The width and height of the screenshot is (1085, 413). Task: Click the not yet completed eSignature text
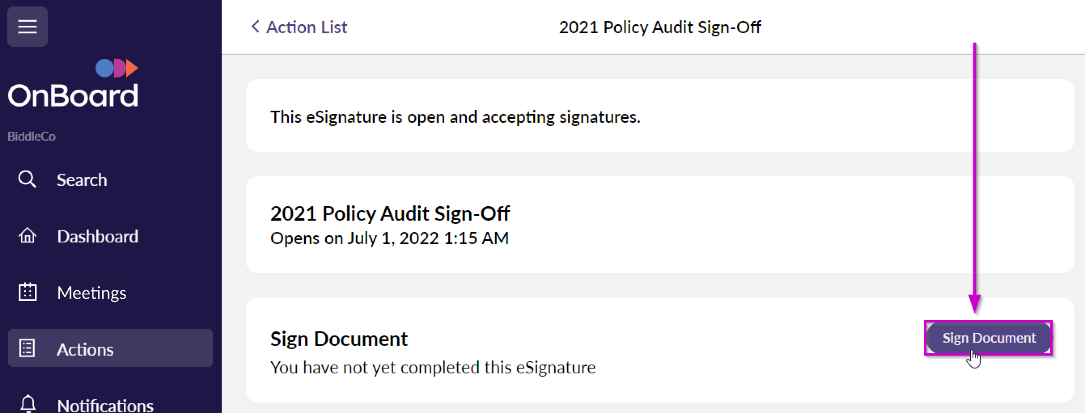(x=432, y=367)
